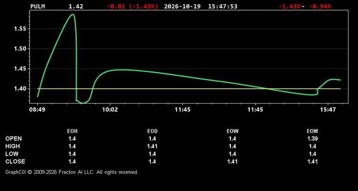This screenshot has width=358, height=191.
Task: Click the EOD HIGH value 1.41
Action: pyautogui.click(x=152, y=146)
